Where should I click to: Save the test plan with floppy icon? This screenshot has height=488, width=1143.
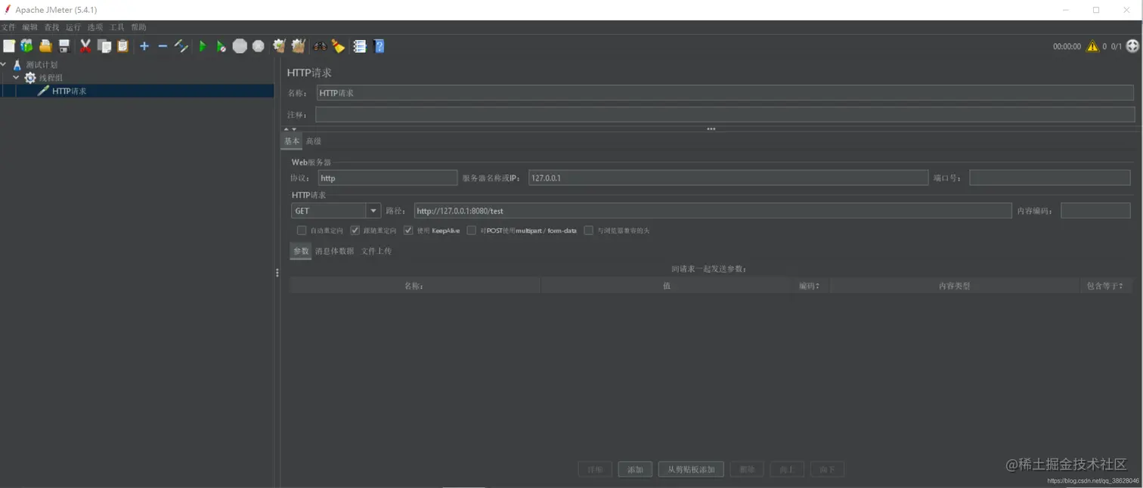[64, 46]
